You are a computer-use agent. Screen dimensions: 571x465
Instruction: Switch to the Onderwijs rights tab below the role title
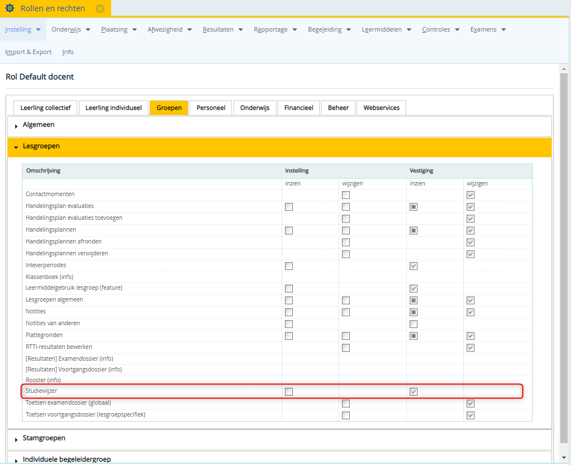tap(255, 108)
